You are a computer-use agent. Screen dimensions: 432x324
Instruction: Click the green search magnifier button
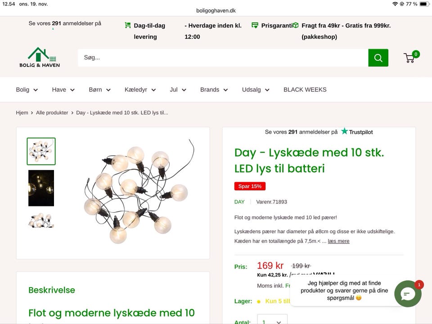378,58
